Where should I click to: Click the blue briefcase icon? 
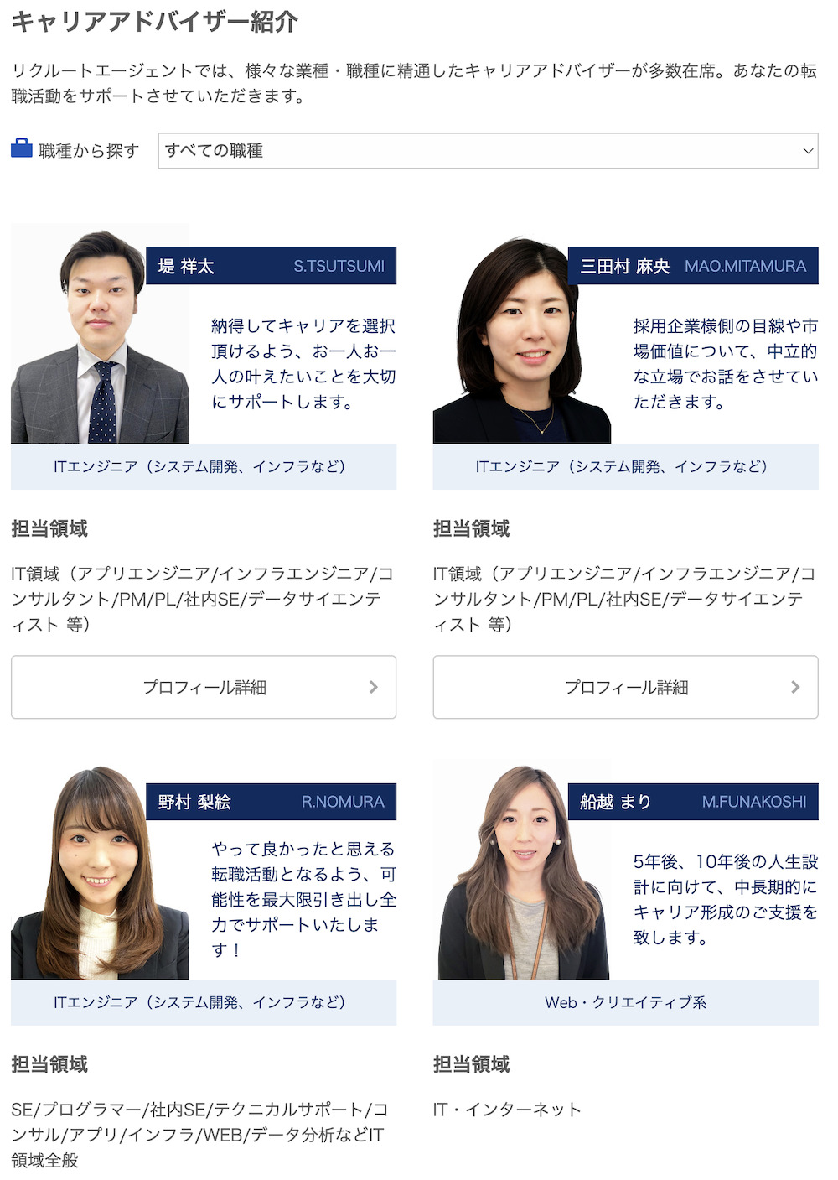[x=22, y=148]
